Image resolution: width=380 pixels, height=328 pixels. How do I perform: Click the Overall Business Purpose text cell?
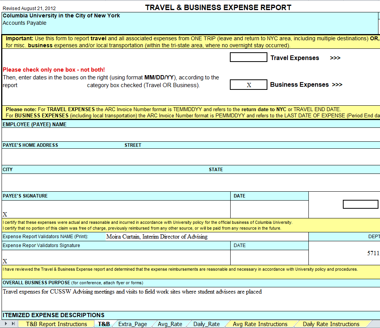tap(190, 298)
